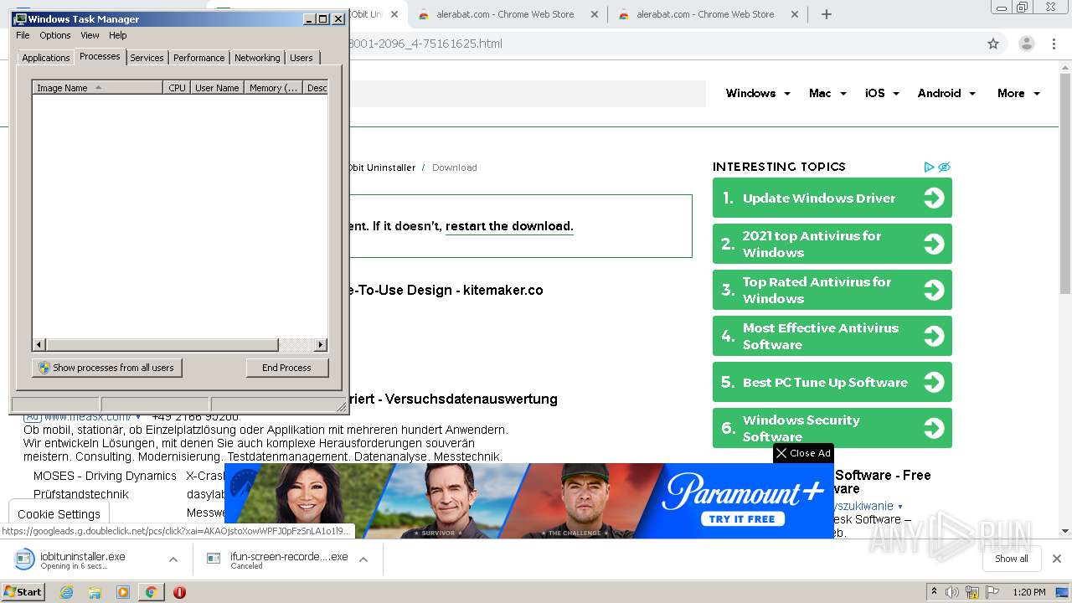The image size is (1072, 603).
Task: Open Windows Security Software topic
Action: click(832, 428)
